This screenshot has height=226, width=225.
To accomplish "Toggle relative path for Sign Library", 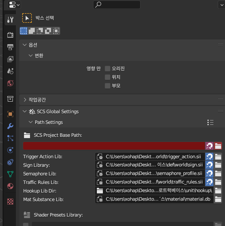I will pyautogui.click(x=209, y=165).
